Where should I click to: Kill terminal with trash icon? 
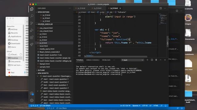(x=156, y=60)
